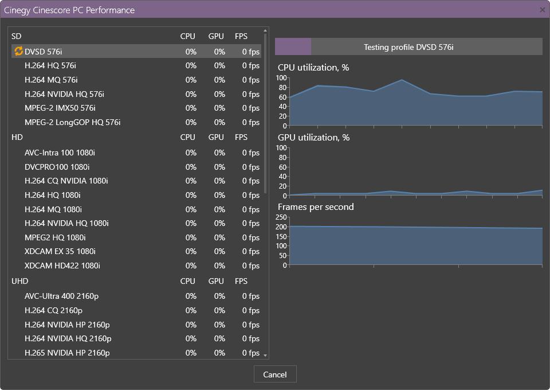Select the H.264 HQ 576i profile row
The image size is (550, 390).
[50, 65]
